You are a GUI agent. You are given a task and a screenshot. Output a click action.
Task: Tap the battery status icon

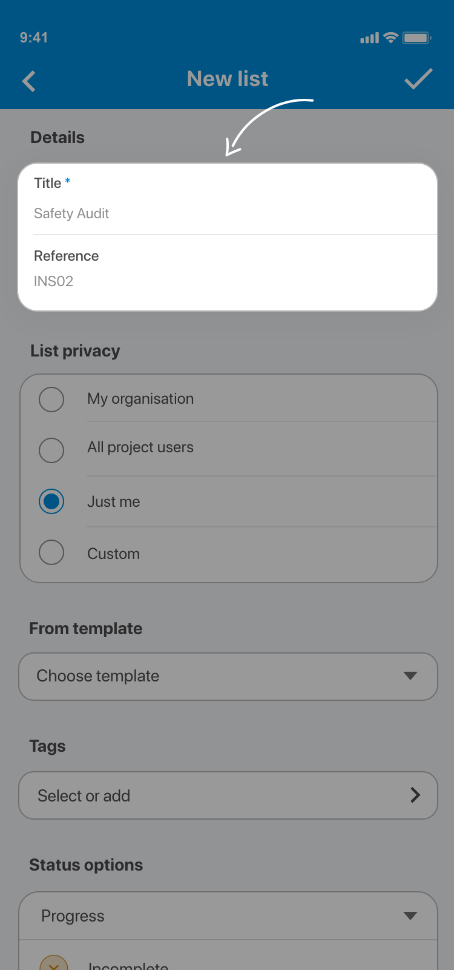click(416, 38)
